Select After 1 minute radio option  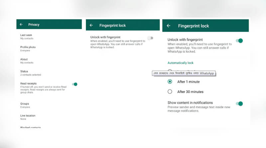170,81
